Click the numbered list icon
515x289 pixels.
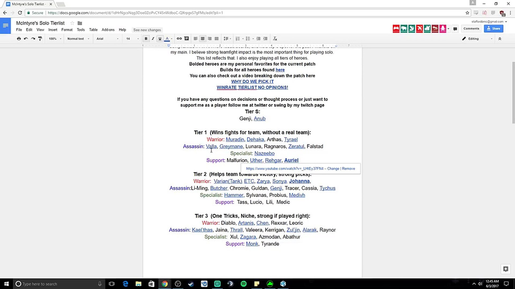238,39
